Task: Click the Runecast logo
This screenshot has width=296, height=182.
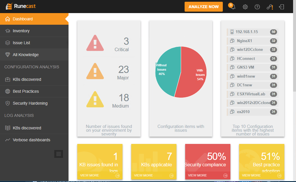Action: click(21, 6)
